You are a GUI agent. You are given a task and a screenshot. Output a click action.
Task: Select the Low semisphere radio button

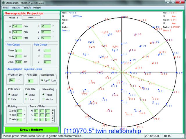tap(49, 80)
